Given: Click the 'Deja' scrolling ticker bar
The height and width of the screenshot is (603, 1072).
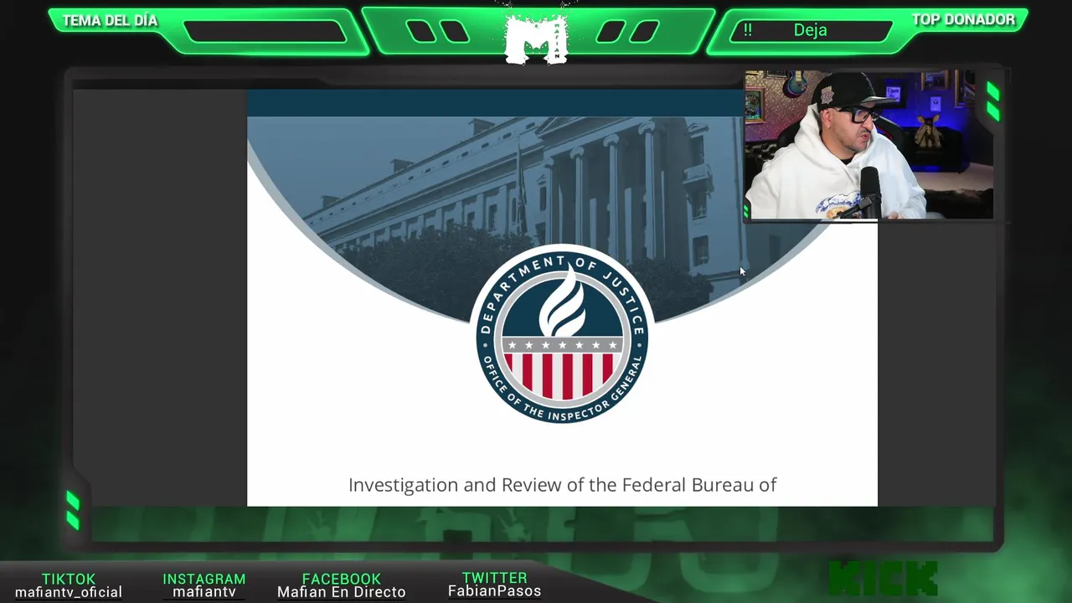Looking at the screenshot, I should pyautogui.click(x=810, y=31).
